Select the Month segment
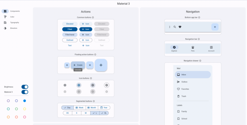Image resolution: width=247 pixels, height=125 pixels. coord(92,108)
